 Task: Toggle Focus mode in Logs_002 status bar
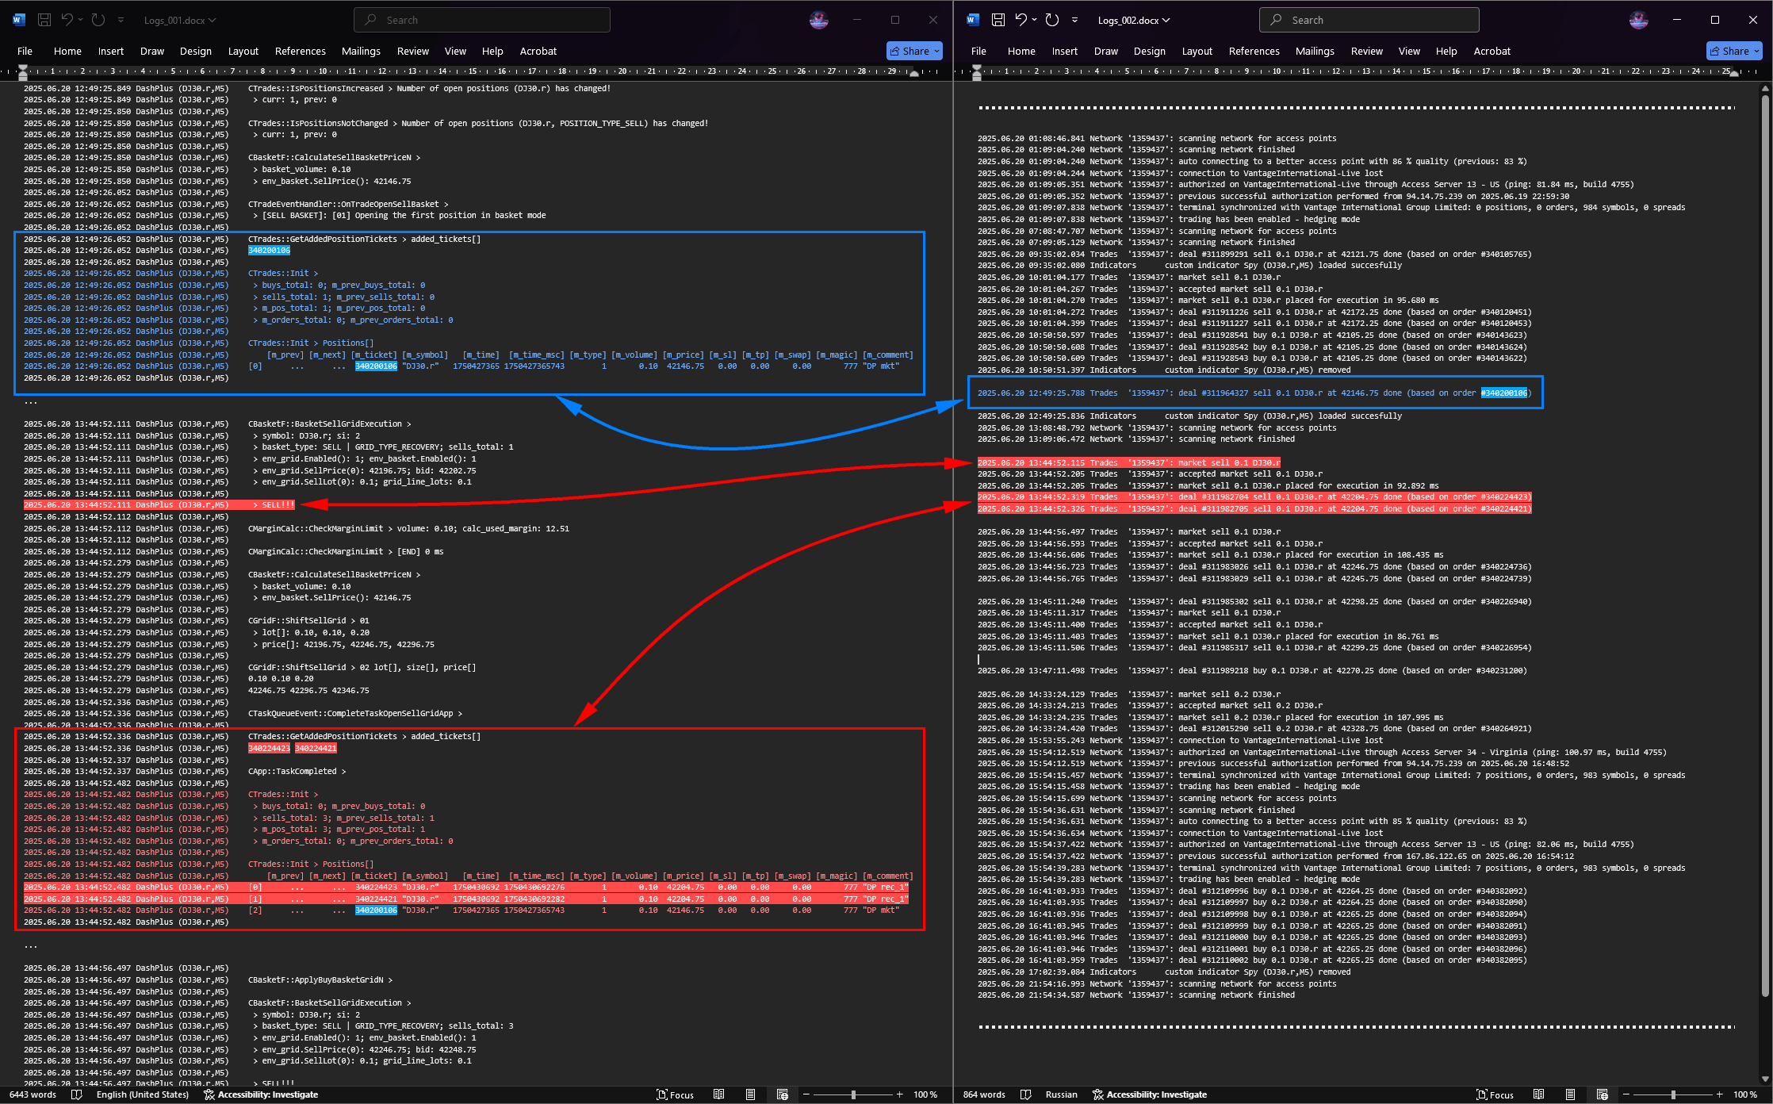(1495, 1094)
